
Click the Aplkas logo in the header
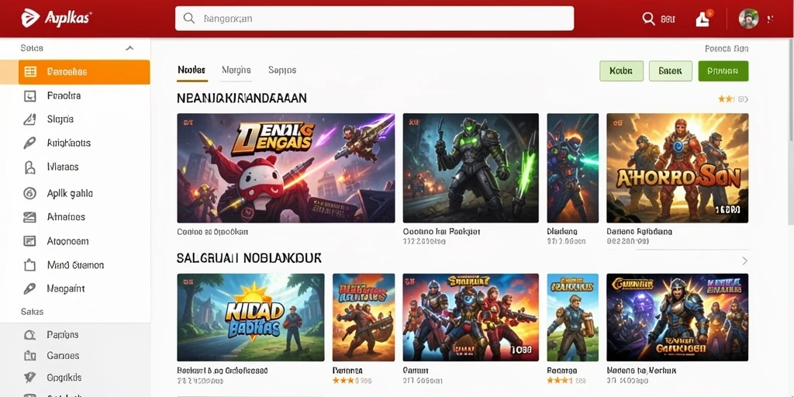tap(56, 19)
